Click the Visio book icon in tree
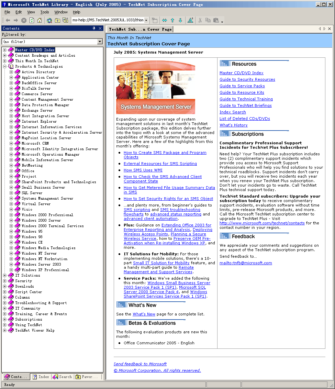The width and height of the screenshot is (335, 389). (18, 209)
